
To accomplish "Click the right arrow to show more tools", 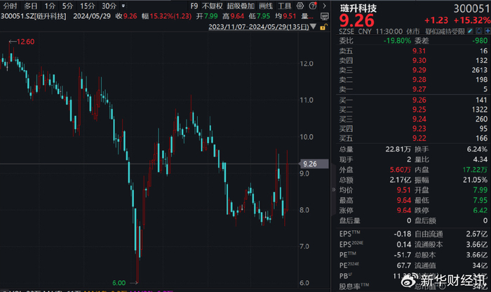I will click(324, 6).
